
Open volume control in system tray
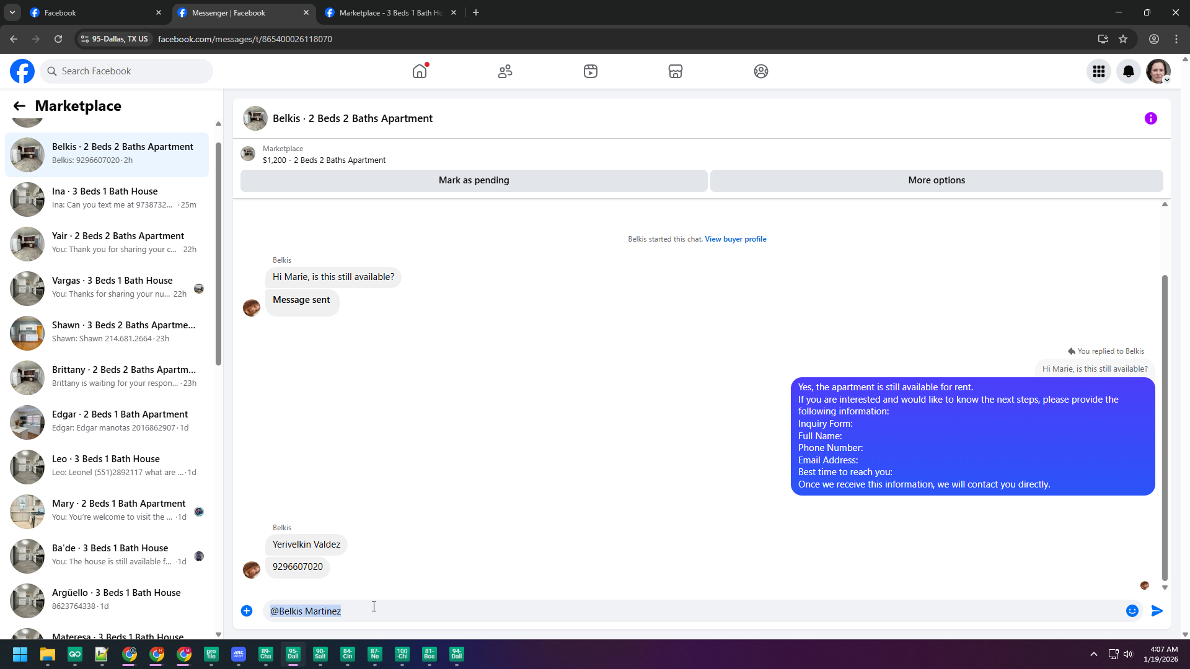1128,654
